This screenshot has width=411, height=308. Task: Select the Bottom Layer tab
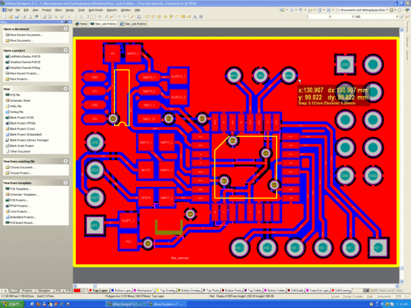(121, 290)
